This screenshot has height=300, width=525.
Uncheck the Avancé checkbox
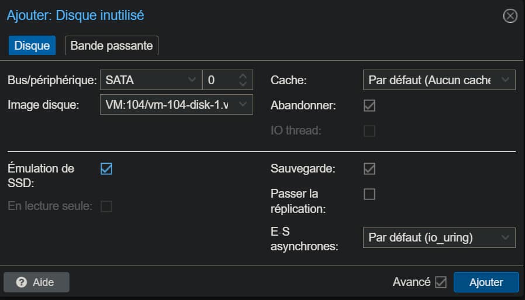pyautogui.click(x=441, y=282)
